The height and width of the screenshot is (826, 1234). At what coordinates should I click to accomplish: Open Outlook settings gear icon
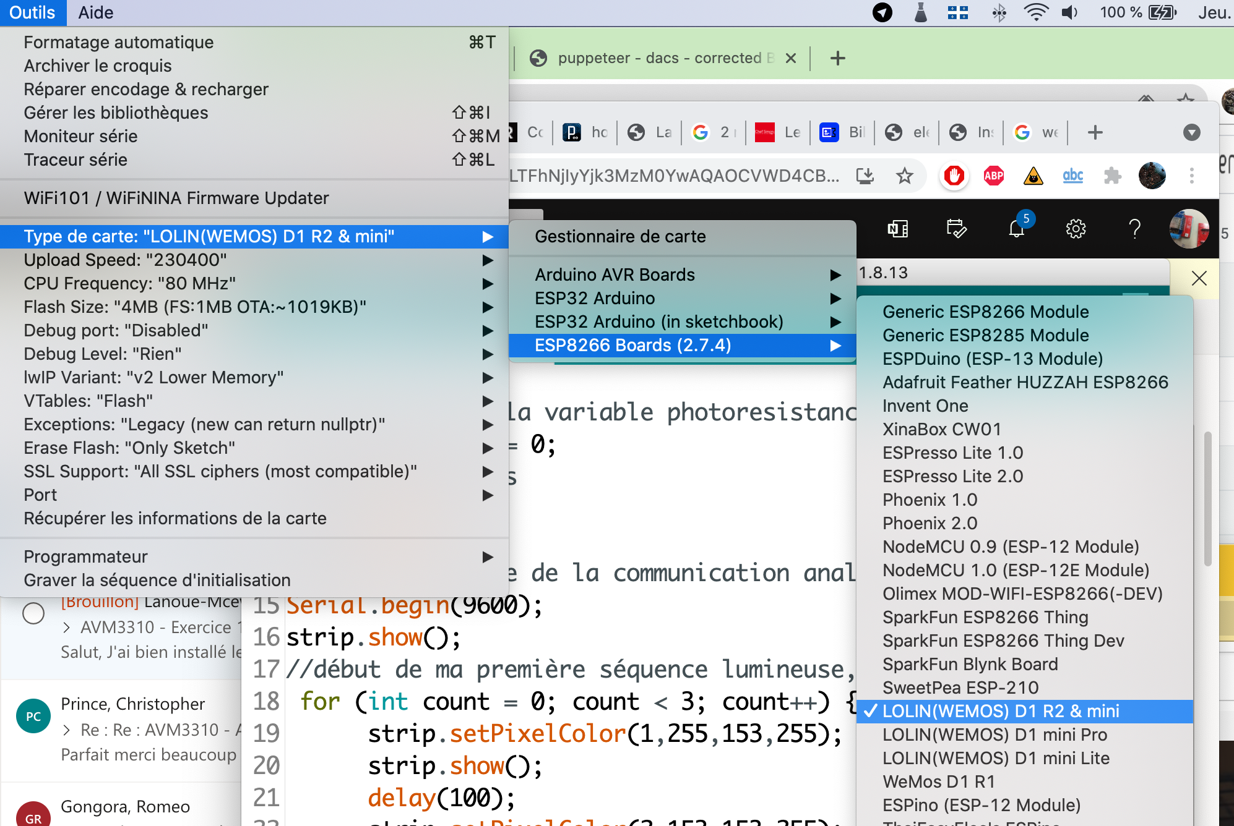coord(1076,229)
